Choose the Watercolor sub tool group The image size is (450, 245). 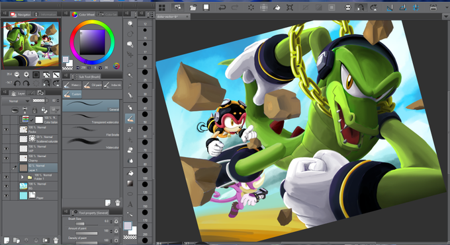pyautogui.click(x=72, y=85)
